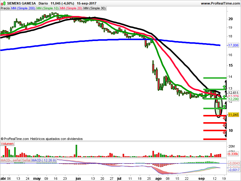Click the 6.338k volume value tag

[x=233, y=154]
